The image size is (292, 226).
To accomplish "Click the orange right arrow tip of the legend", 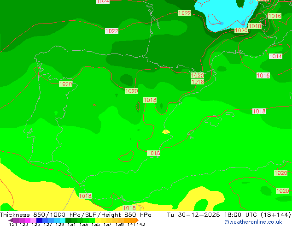I will [137, 220].
